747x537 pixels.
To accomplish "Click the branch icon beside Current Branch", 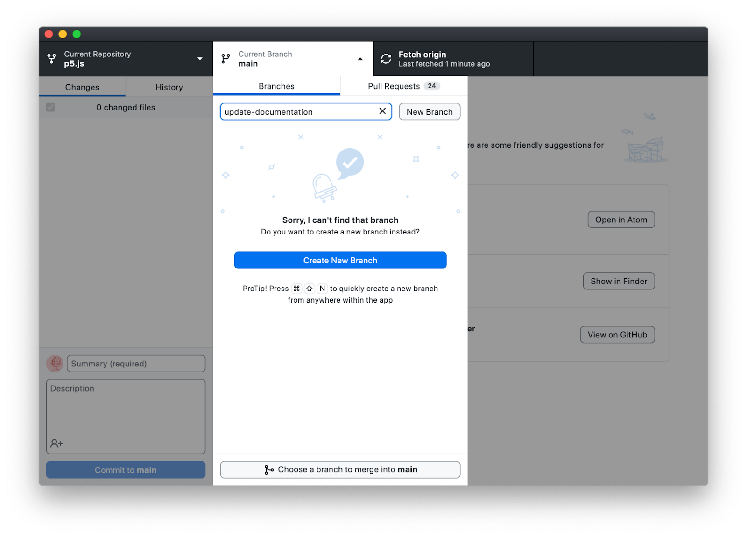I will tap(226, 59).
